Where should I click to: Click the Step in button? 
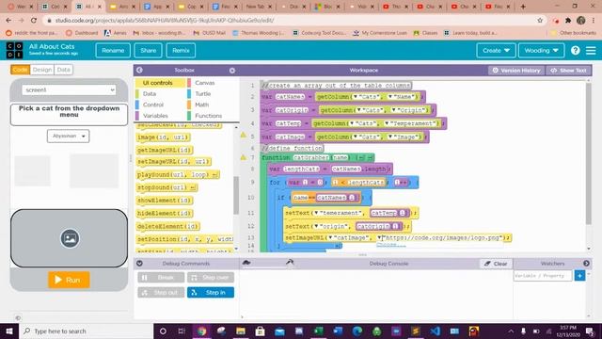211,293
